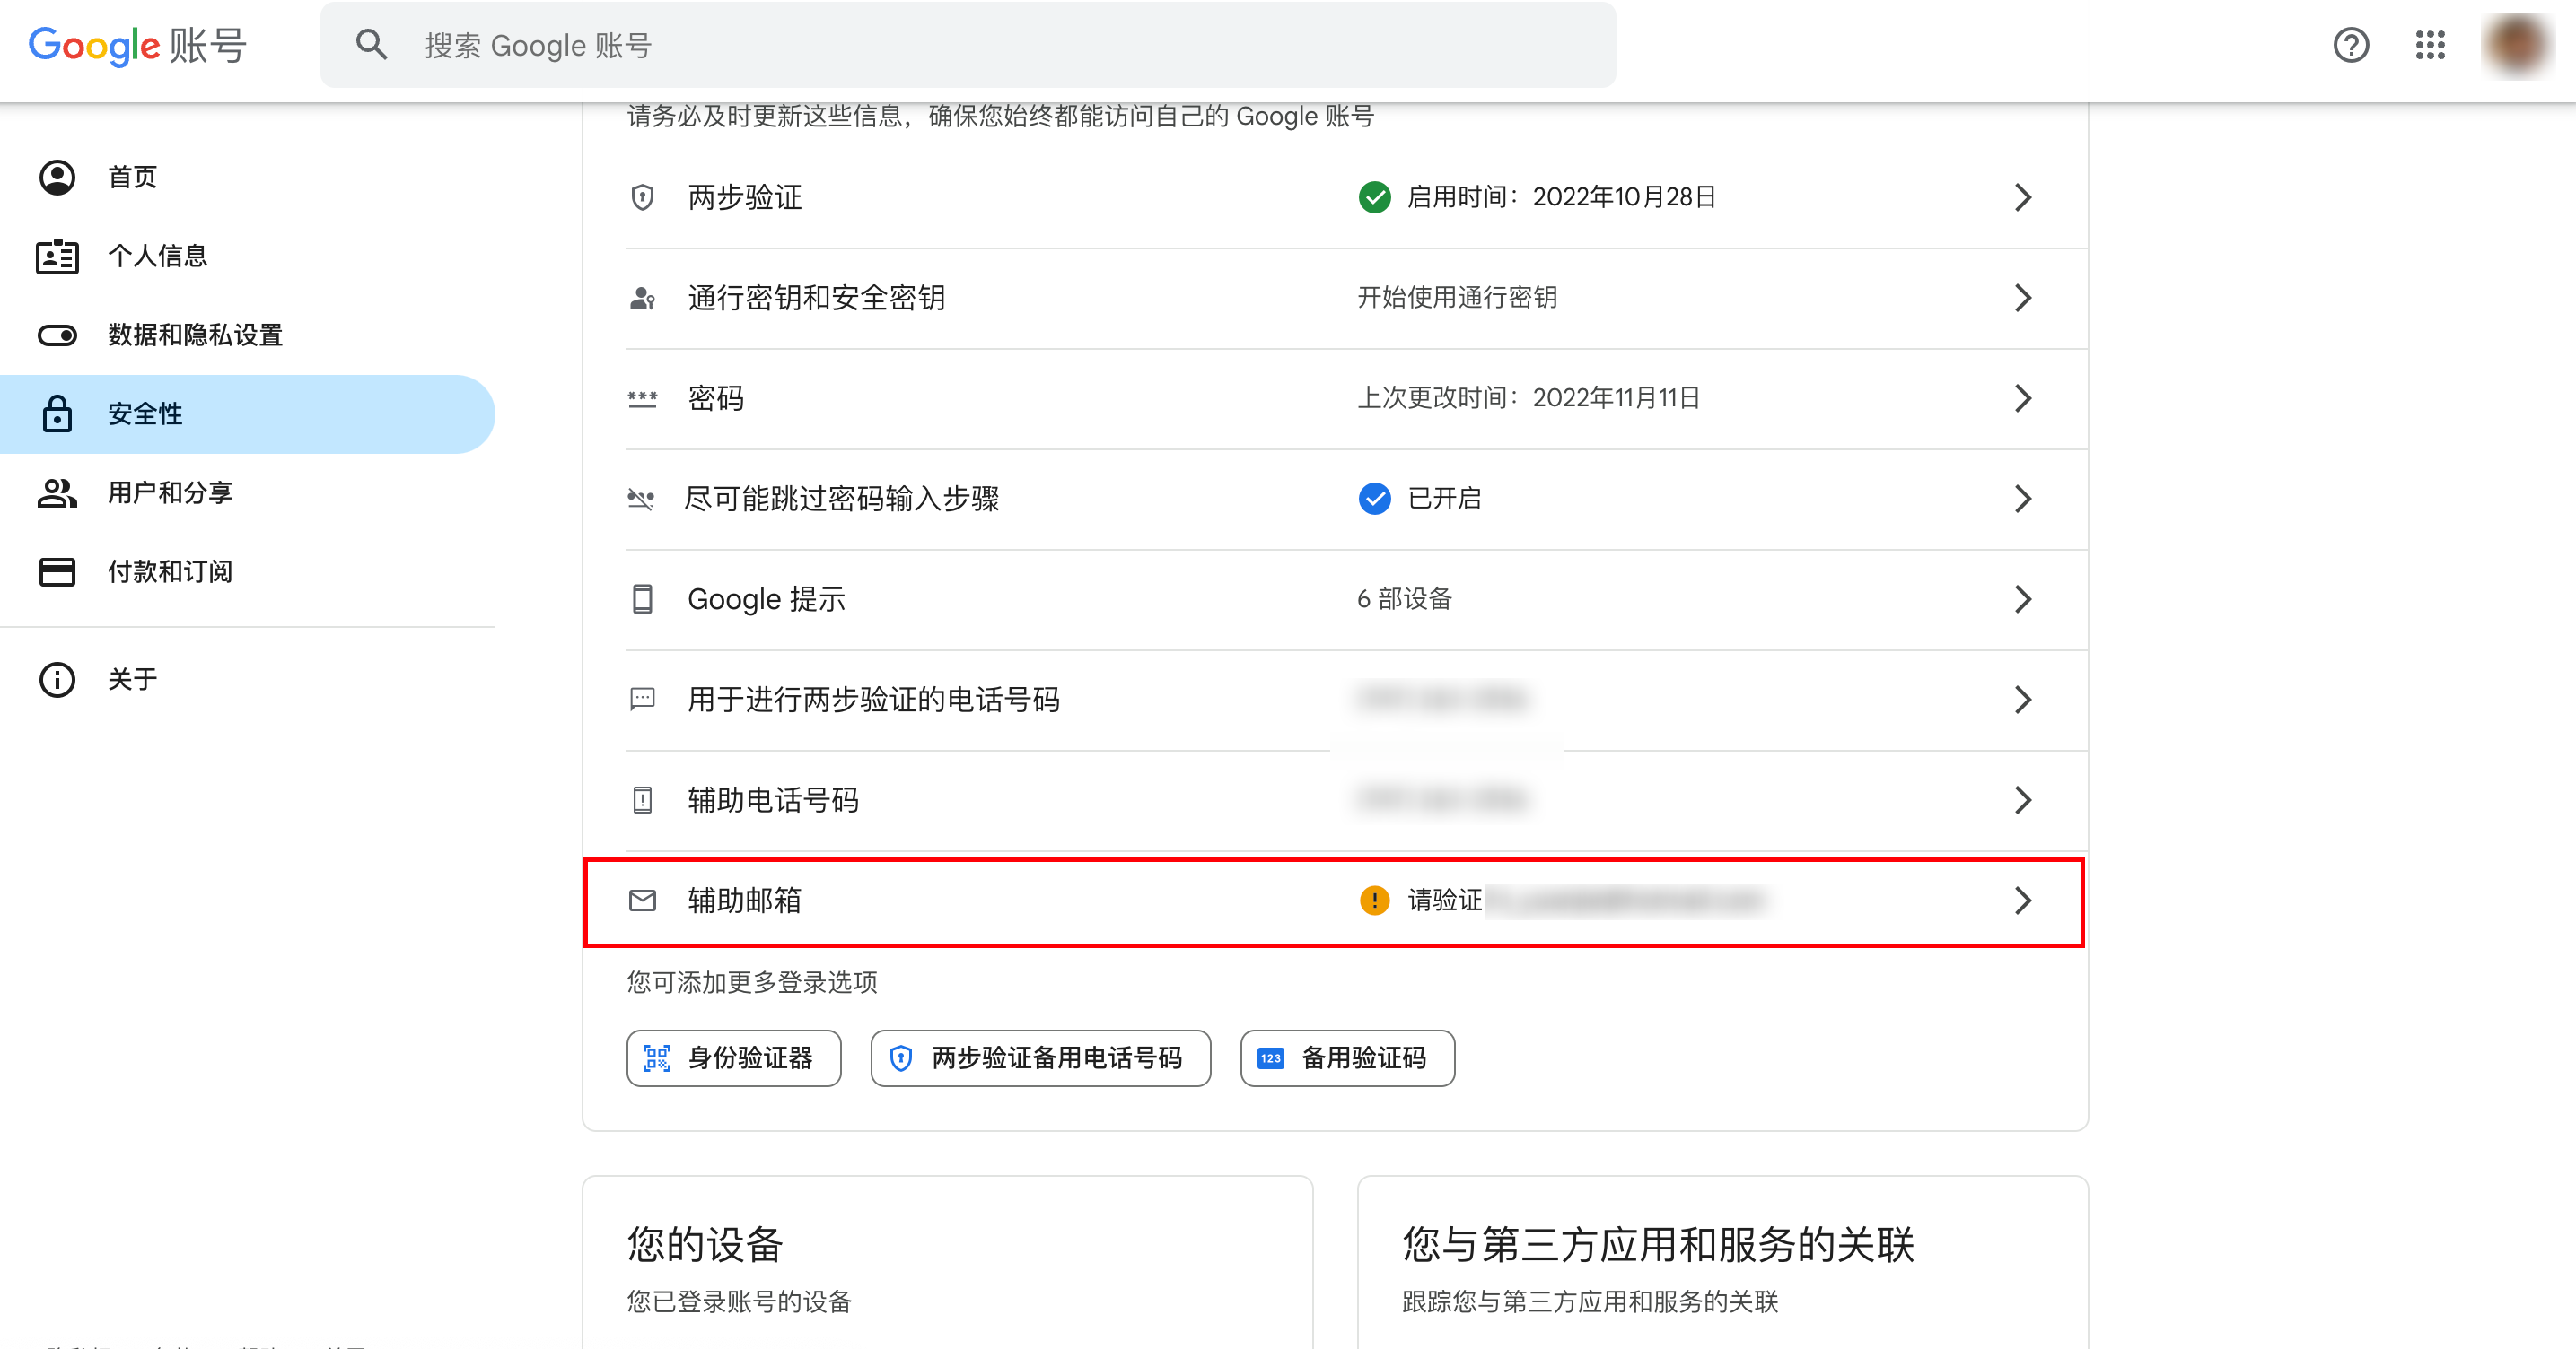Click the 个人信息 ID card icon
This screenshot has width=2576, height=1349.
tap(57, 256)
